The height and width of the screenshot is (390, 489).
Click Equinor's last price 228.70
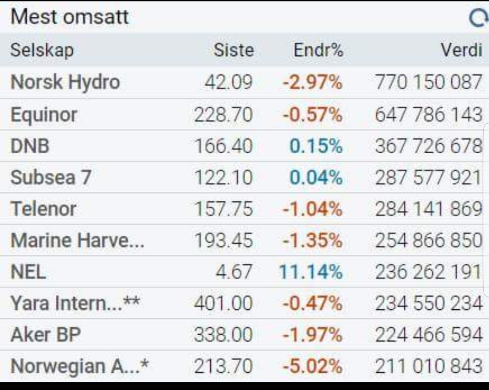tap(223, 114)
